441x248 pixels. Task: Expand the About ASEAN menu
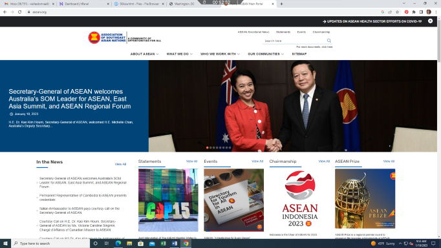[144, 54]
